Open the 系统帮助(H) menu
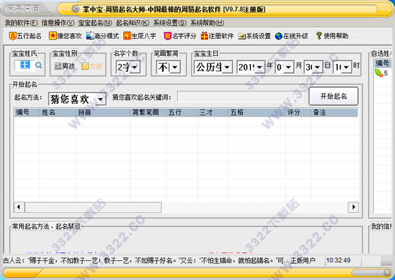 coord(207,23)
